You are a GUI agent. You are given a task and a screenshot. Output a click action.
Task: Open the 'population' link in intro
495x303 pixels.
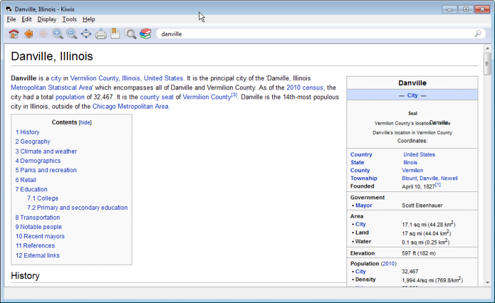tap(70, 97)
